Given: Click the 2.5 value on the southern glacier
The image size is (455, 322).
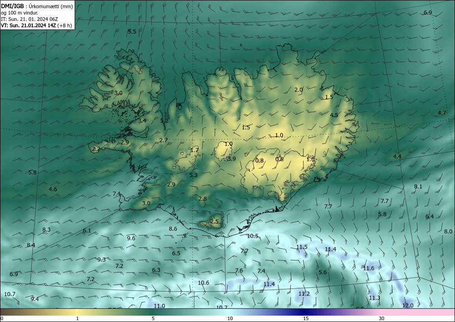Looking at the screenshot, I should [214, 222].
